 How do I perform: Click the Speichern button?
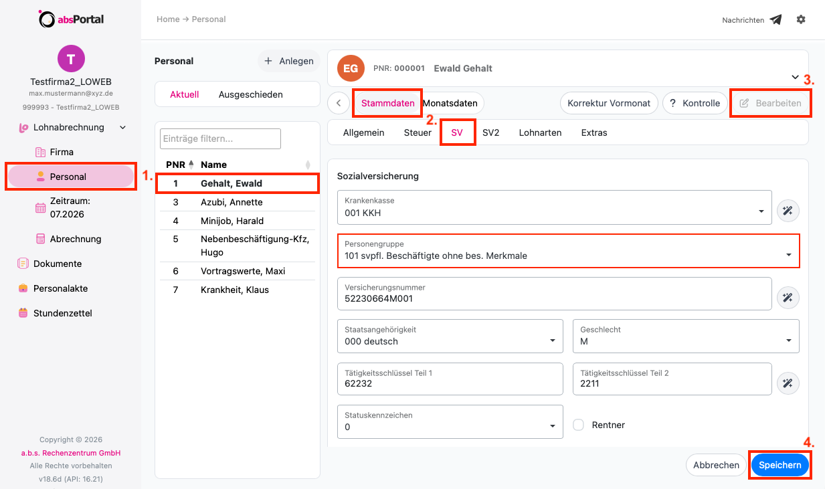(780, 465)
